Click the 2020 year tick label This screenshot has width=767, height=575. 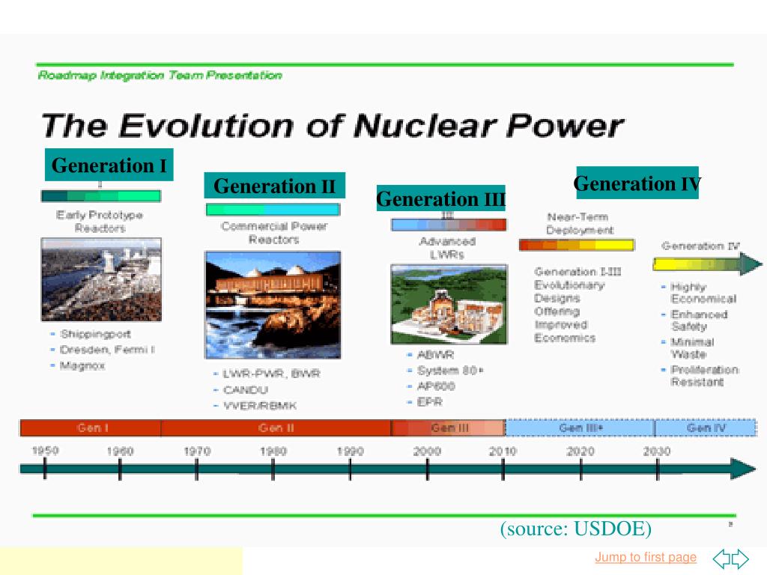click(x=580, y=451)
